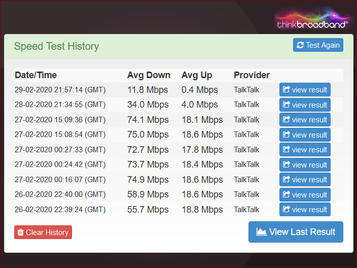
Task: Open view result for 27-02-2020 00:27:33
Action: (x=305, y=150)
